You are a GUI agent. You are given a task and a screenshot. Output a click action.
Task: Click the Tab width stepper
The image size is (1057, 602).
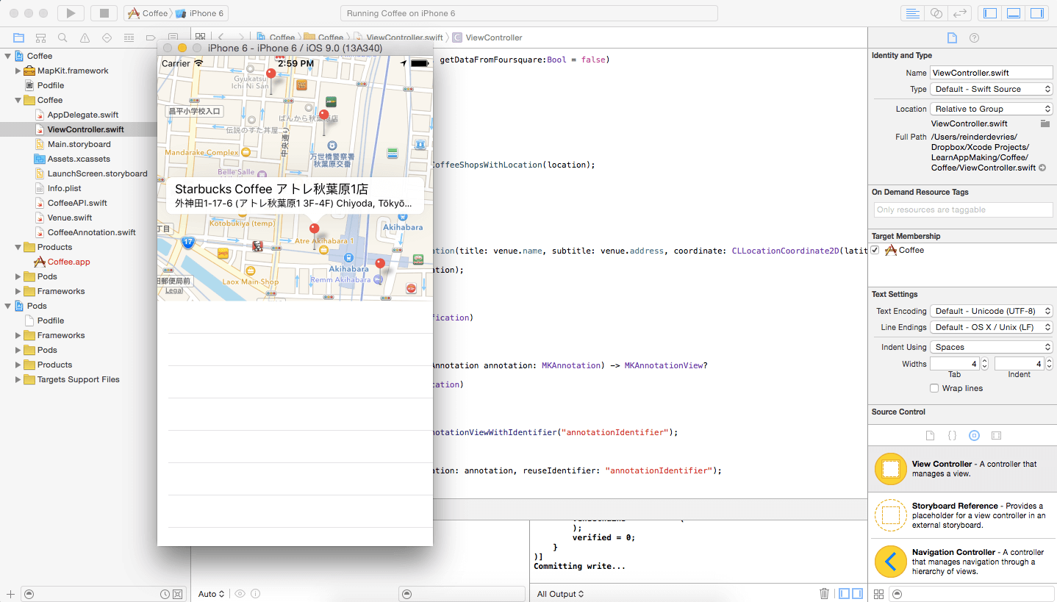click(x=986, y=364)
